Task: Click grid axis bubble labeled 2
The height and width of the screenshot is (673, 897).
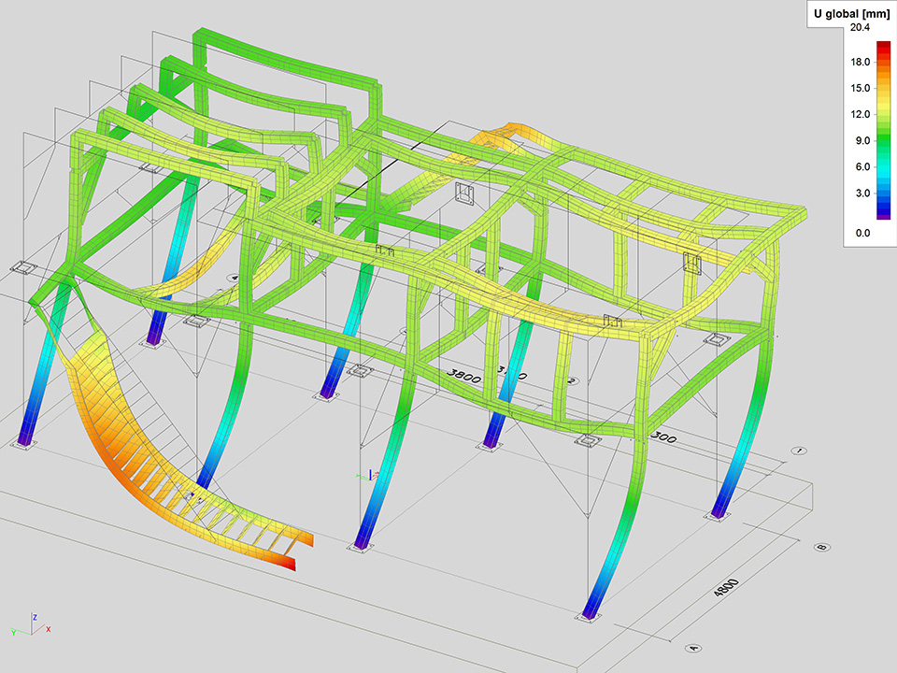Action: 571,381
